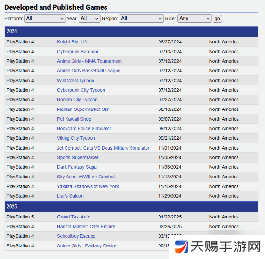Open the Schoolboy Escape link
This screenshot has width=265, height=259.
click(x=76, y=236)
